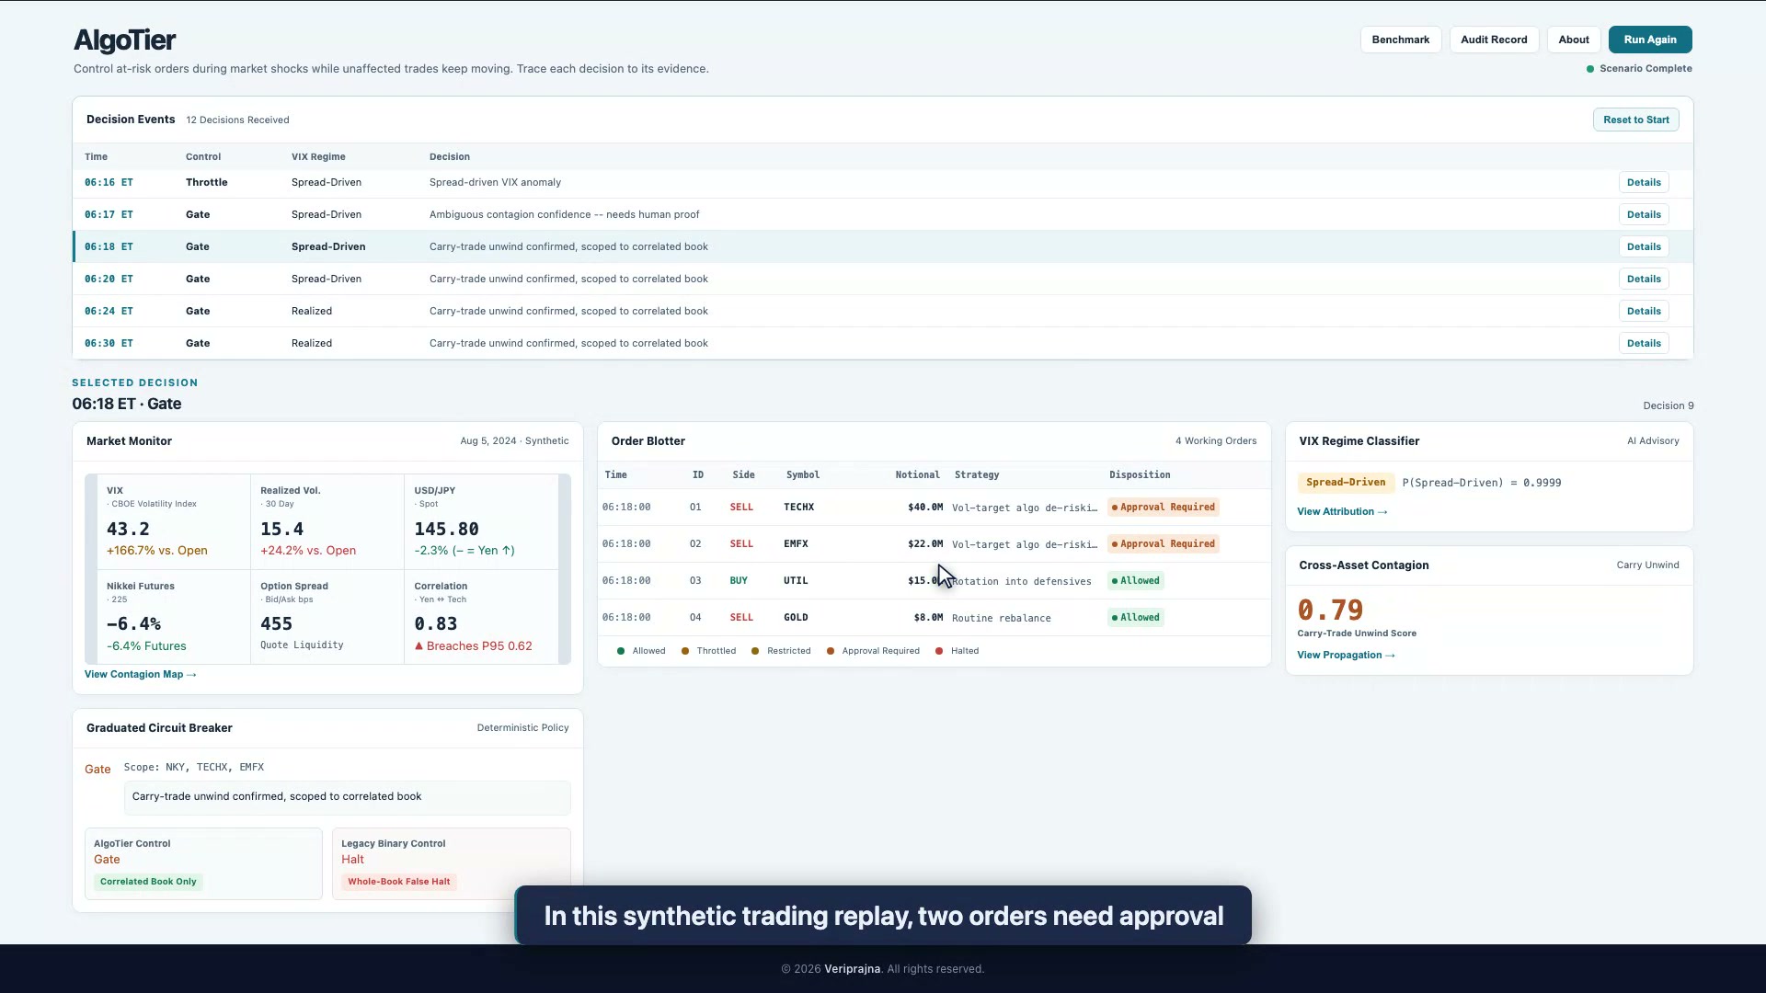Click the Spread-Driven regime tag

(x=1346, y=482)
